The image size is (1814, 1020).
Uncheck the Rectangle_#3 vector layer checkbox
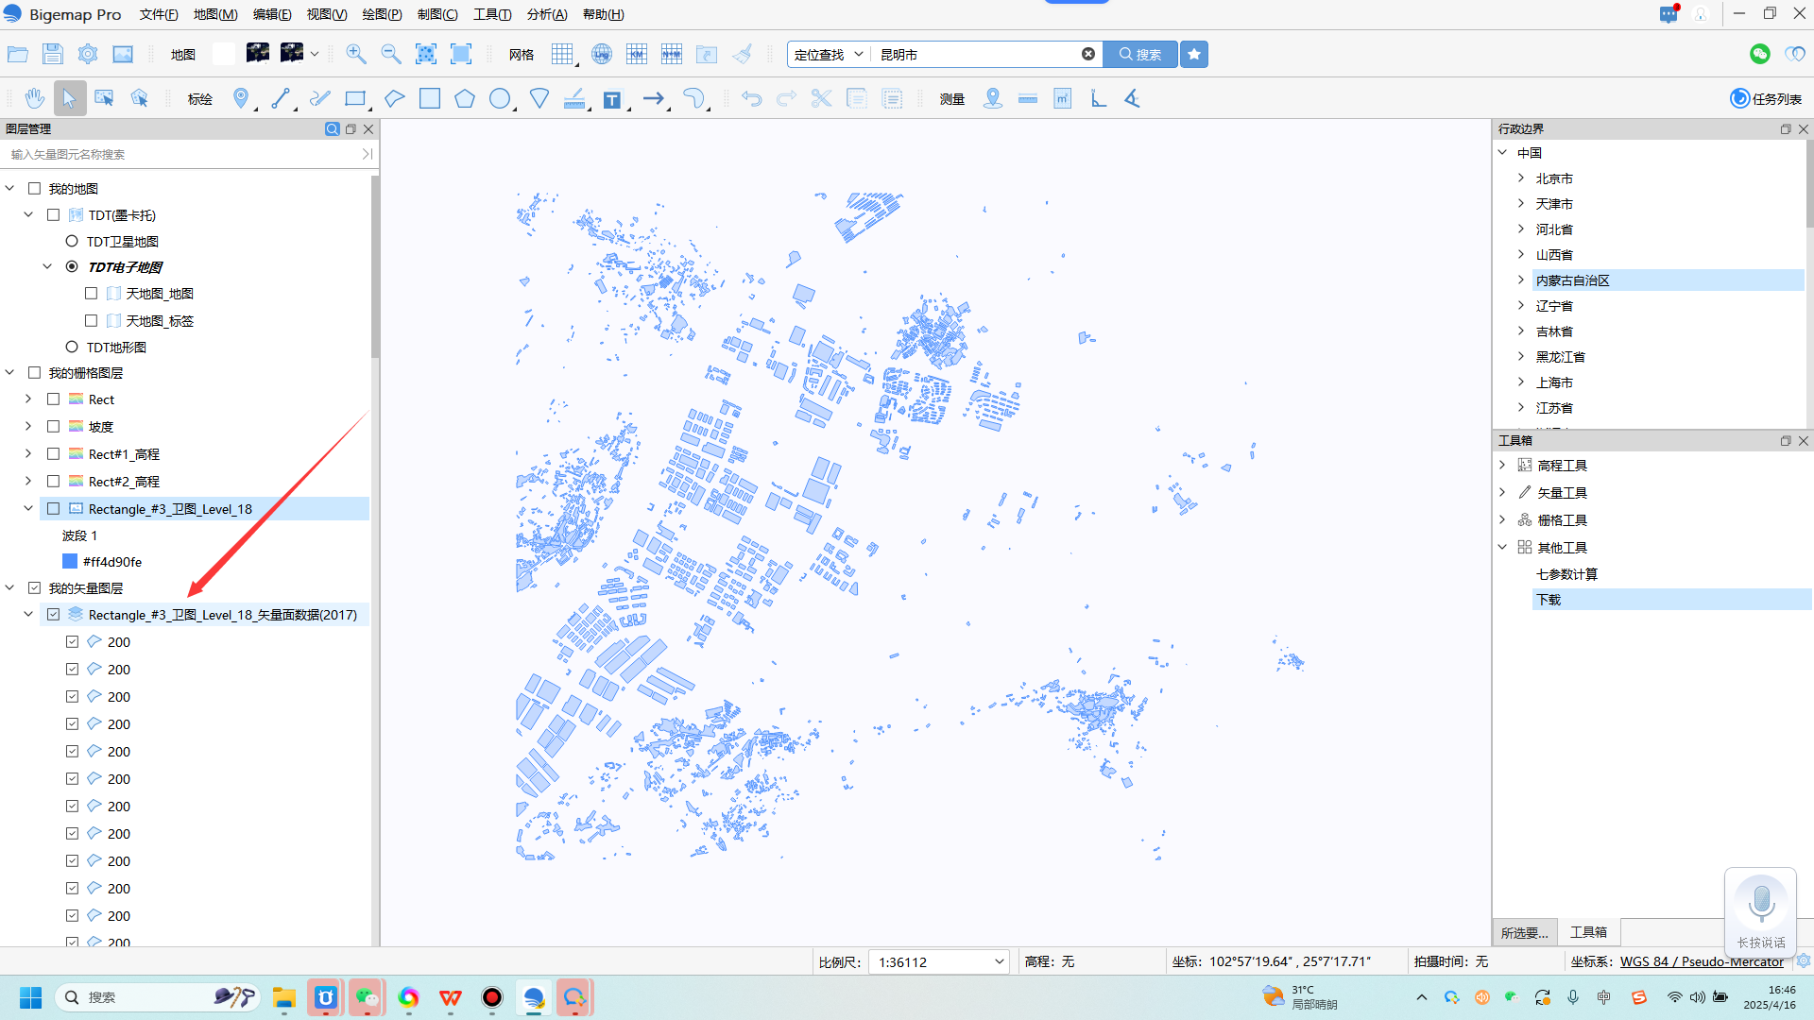click(x=54, y=615)
